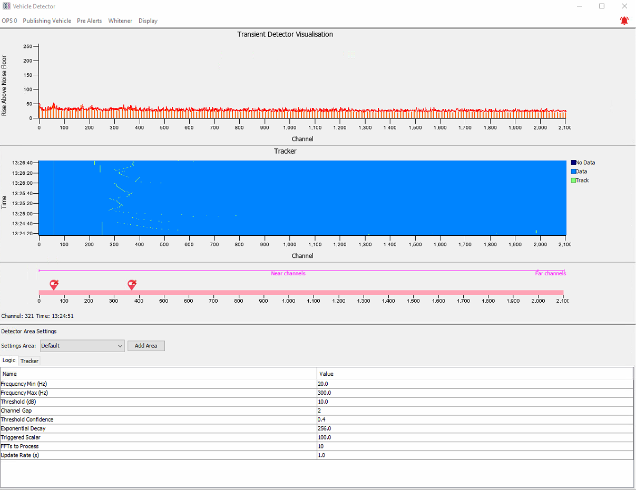
Task: Open the Publishing Vehicle menu
Action: coord(47,21)
